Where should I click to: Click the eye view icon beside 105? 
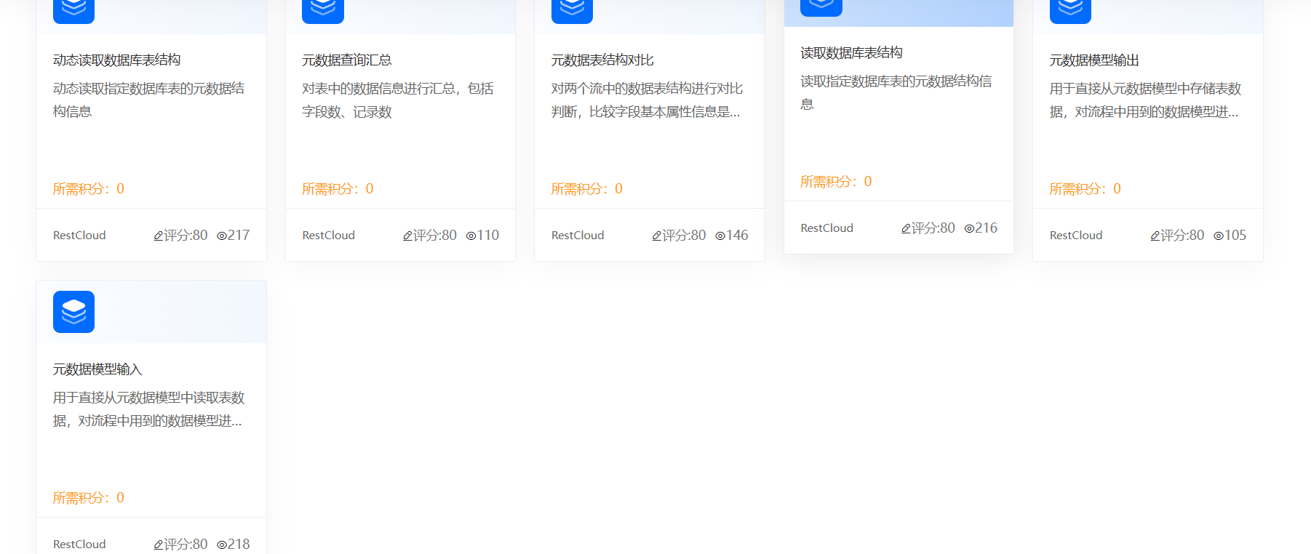click(x=1219, y=236)
